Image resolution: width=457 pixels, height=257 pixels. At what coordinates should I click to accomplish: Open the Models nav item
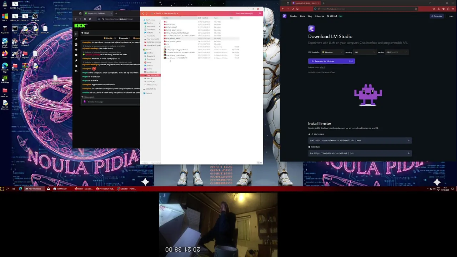(x=293, y=16)
